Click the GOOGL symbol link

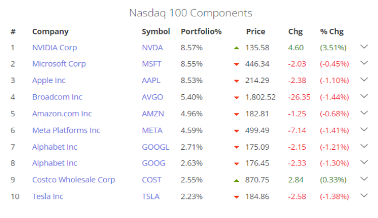[x=156, y=147]
